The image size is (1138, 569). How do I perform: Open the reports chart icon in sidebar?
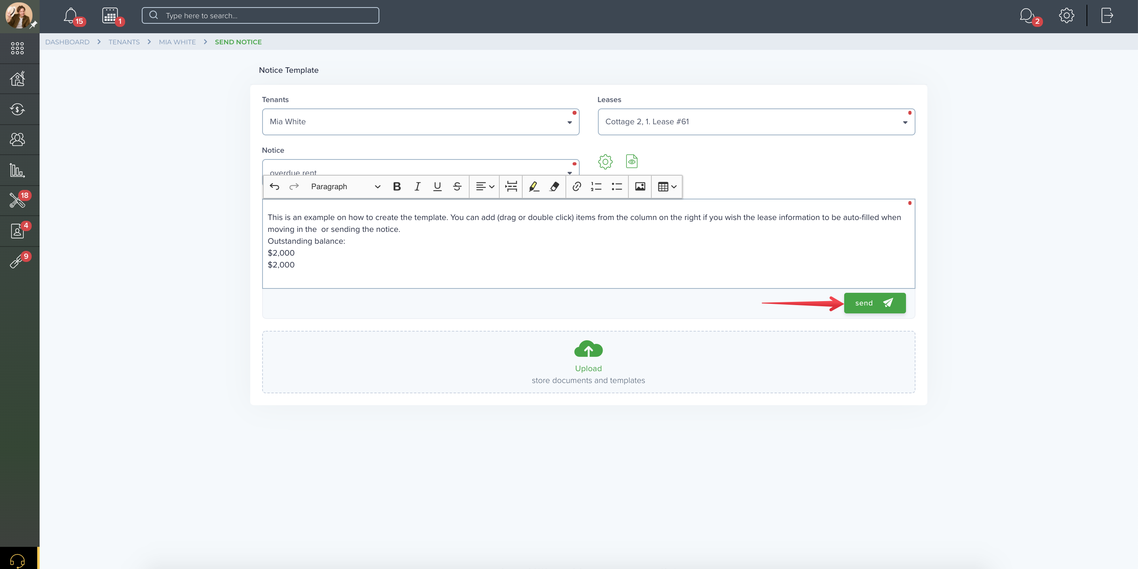[x=17, y=170]
